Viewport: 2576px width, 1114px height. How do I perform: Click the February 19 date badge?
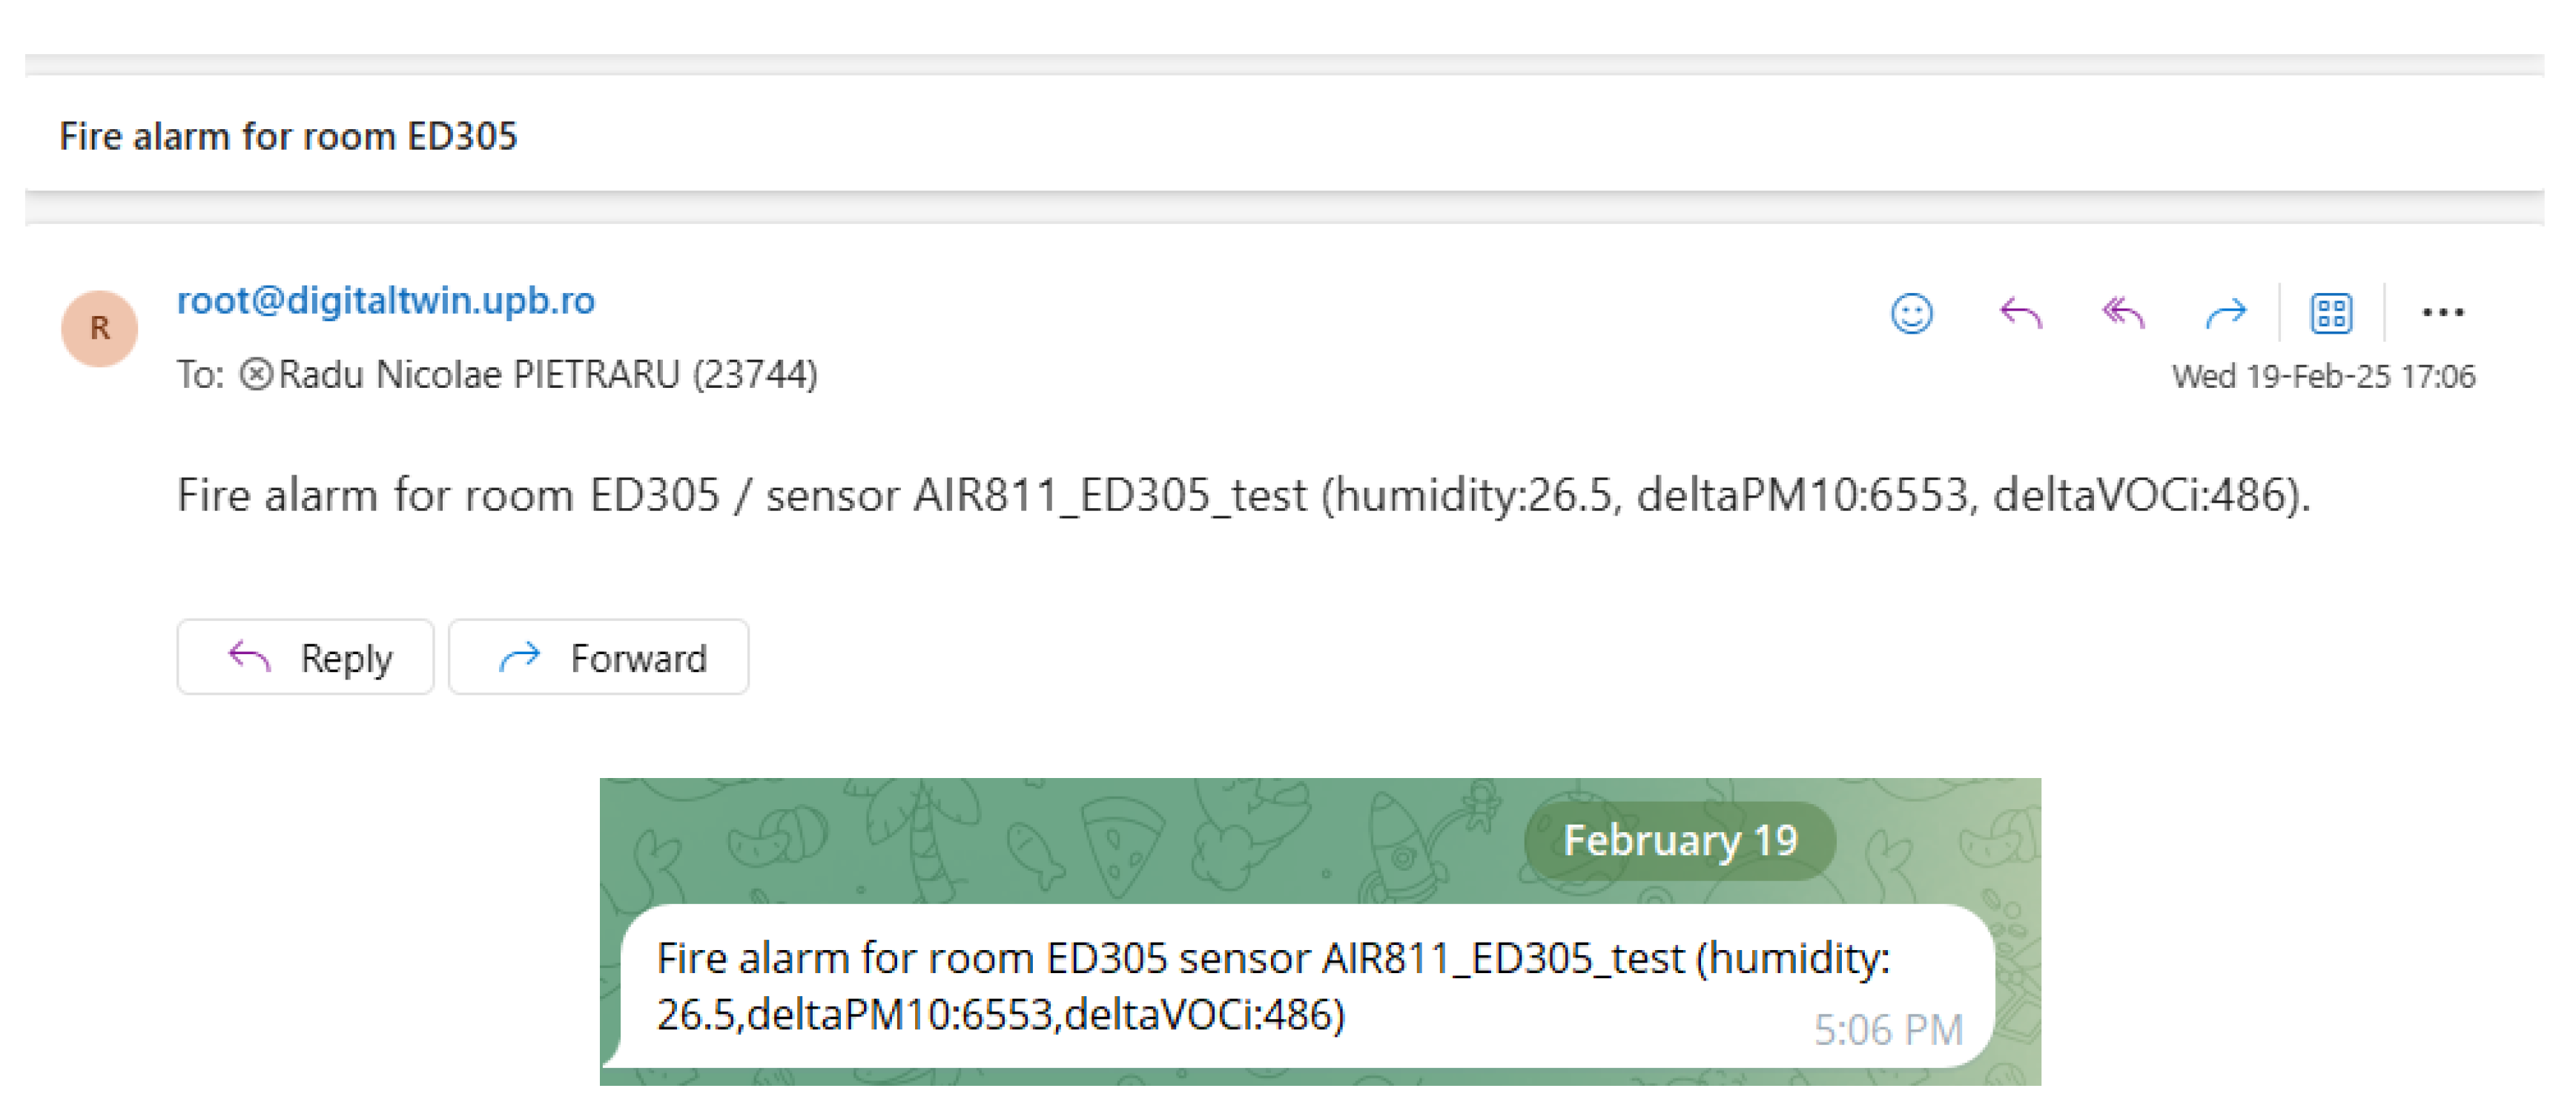click(x=1679, y=840)
